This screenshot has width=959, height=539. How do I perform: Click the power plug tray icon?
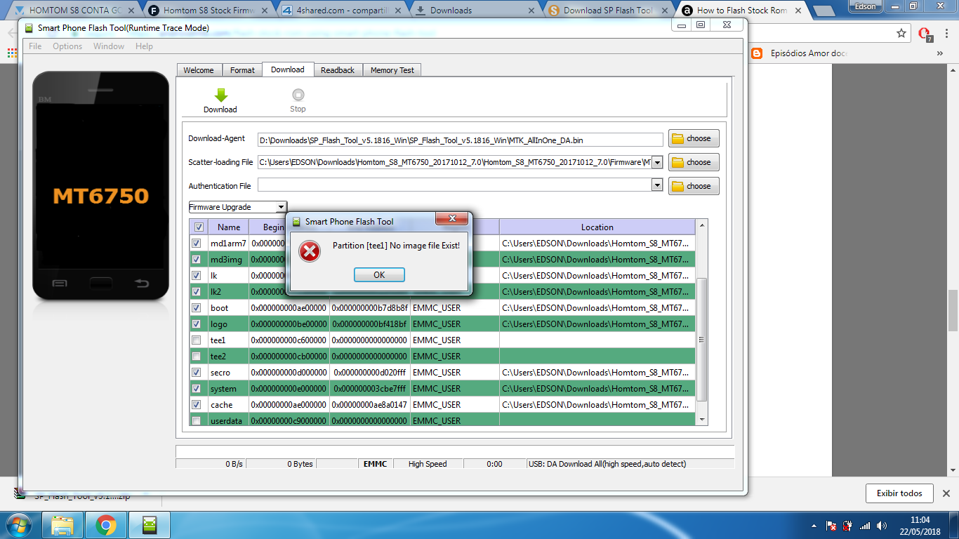(x=848, y=526)
